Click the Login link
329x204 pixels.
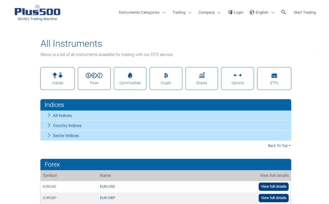[x=236, y=12]
